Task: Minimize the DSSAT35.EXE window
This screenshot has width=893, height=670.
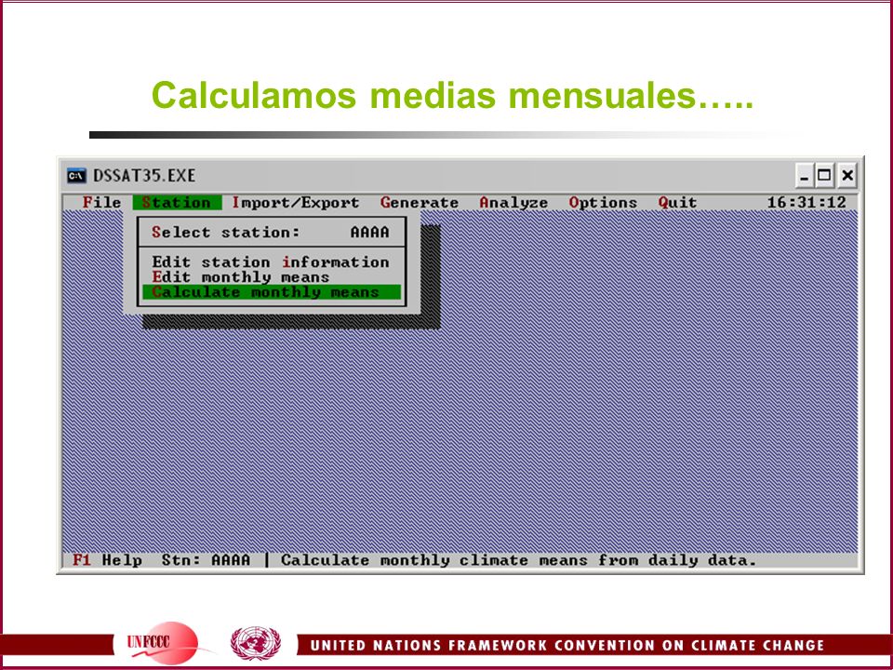Action: pos(804,176)
